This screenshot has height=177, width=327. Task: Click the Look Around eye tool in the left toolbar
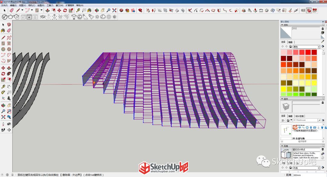9,124
